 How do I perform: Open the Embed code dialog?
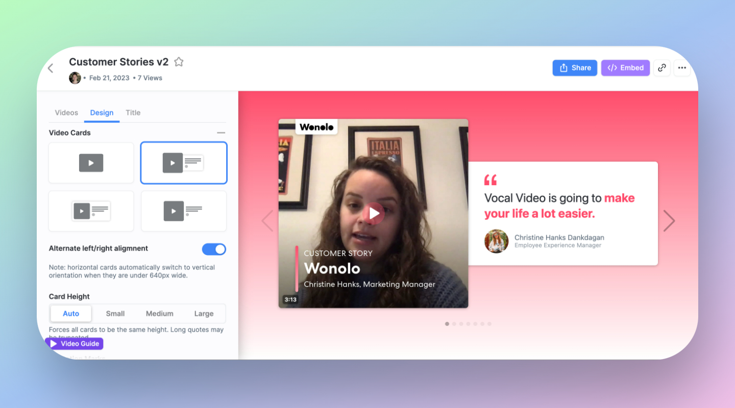[626, 68]
